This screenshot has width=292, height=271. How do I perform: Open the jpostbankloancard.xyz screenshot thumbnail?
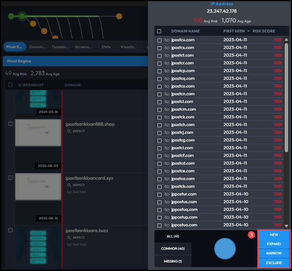(38, 187)
